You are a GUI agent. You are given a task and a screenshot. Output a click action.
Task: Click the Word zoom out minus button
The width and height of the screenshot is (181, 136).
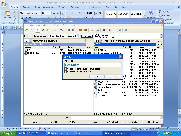[158, 129]
